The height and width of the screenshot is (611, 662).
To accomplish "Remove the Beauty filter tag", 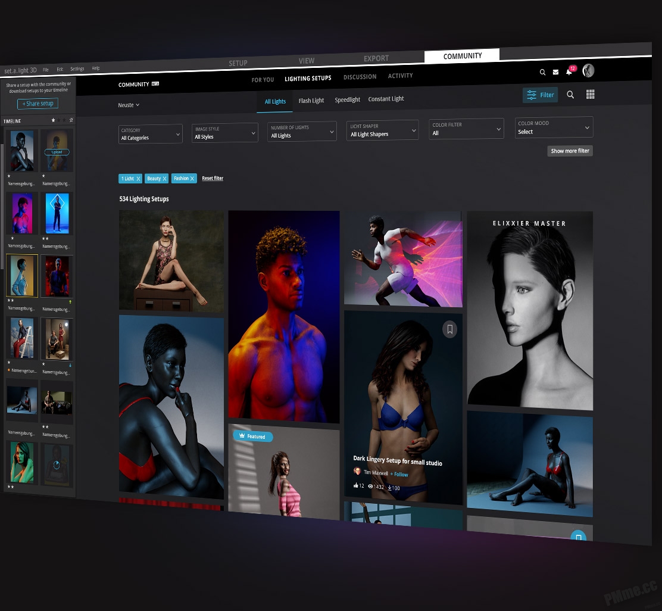I will (165, 179).
